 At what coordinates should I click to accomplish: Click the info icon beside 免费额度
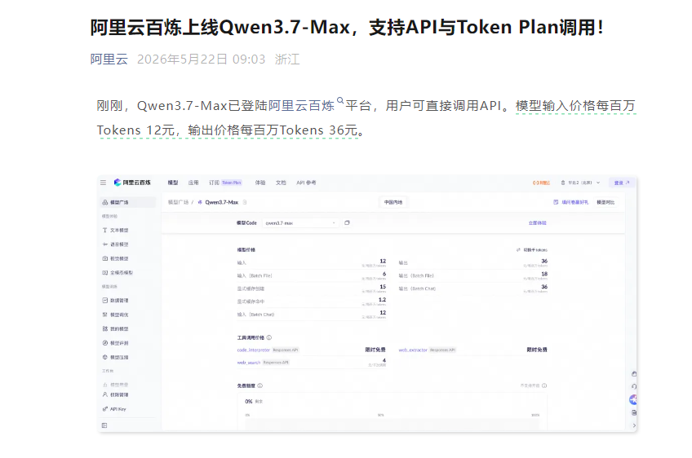pos(260,385)
